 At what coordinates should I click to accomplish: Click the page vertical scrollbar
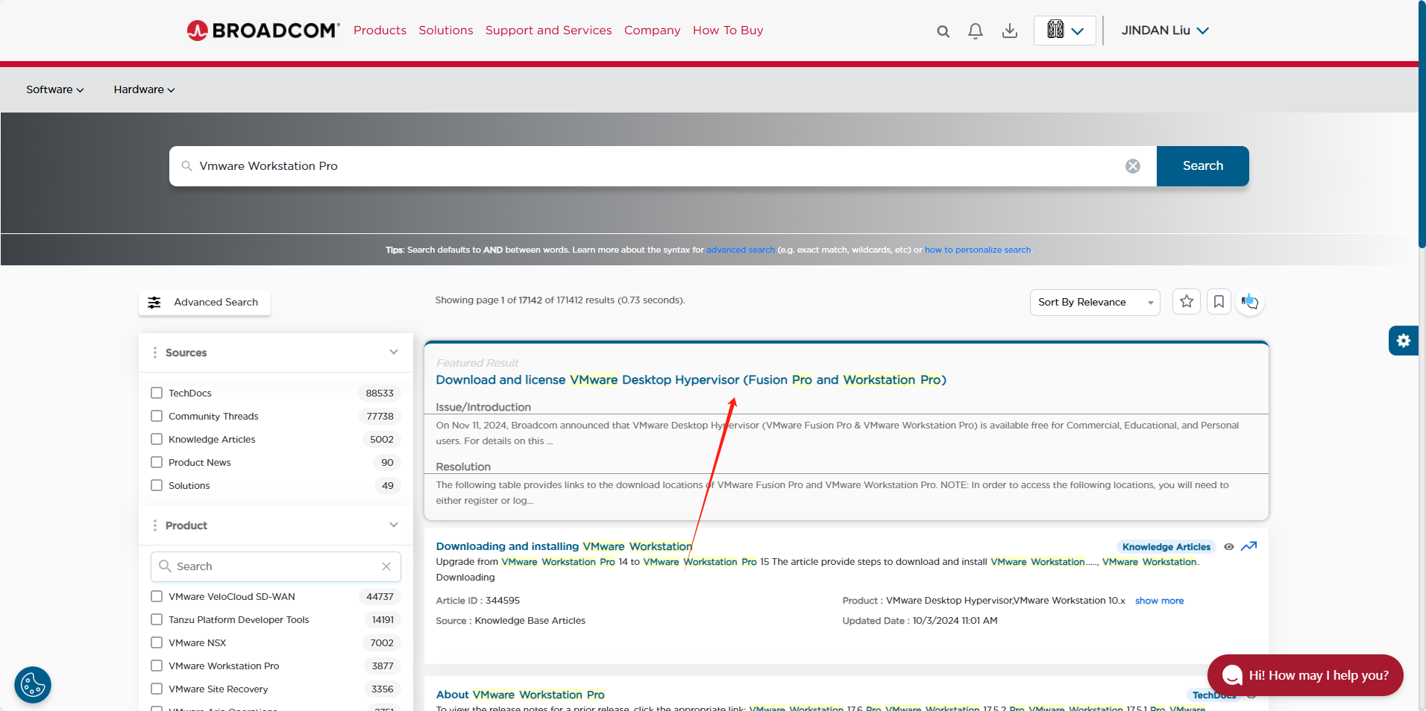1422,124
